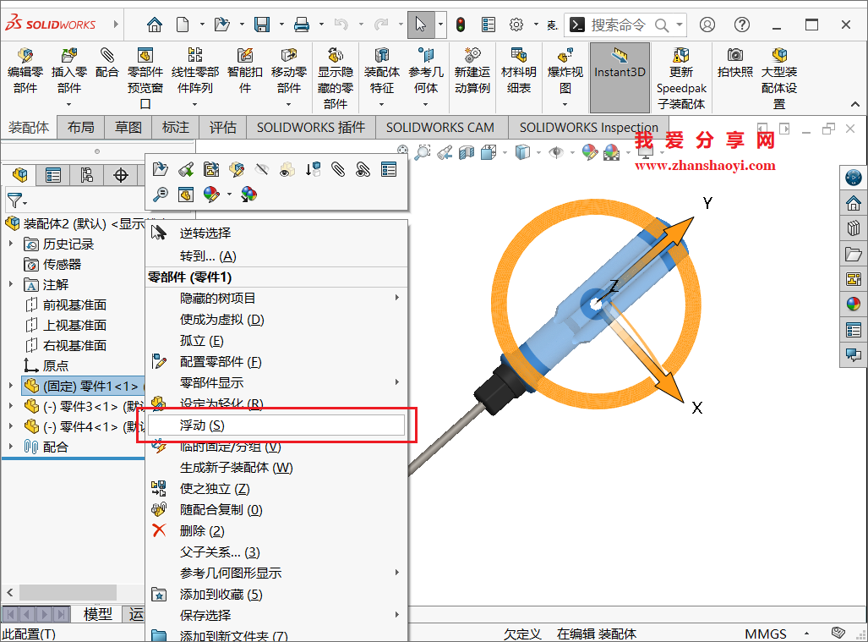Open the search command dropdown arrow
868x642 pixels.
680,25
